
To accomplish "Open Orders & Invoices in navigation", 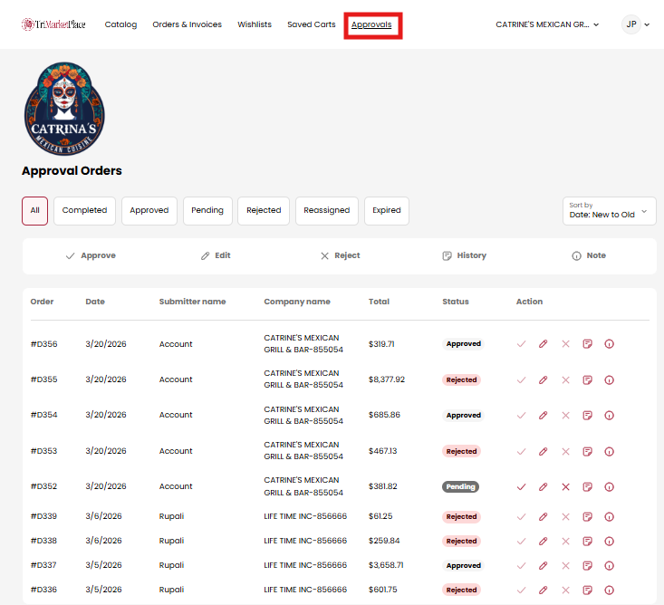I will pos(187,24).
